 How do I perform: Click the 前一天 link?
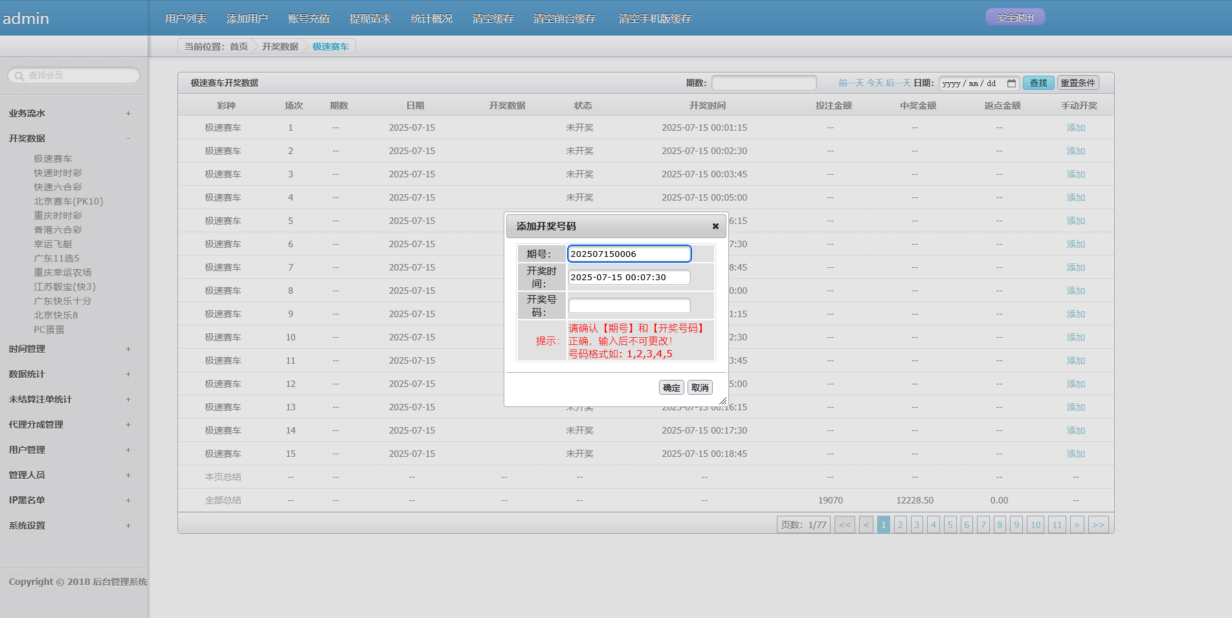851,83
